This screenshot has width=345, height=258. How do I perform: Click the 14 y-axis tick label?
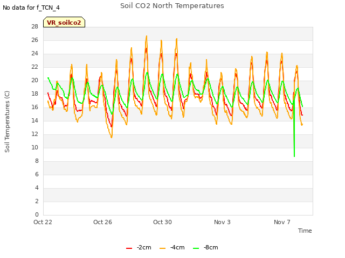[x=34, y=120]
